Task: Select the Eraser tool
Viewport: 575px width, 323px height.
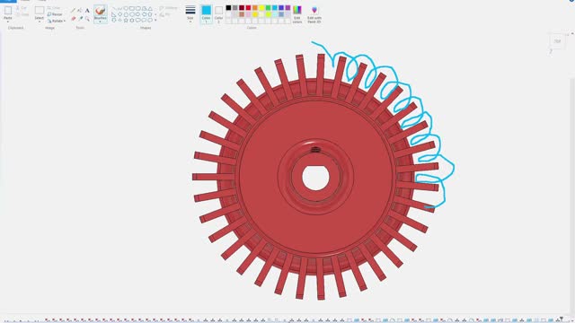Action: [74, 18]
